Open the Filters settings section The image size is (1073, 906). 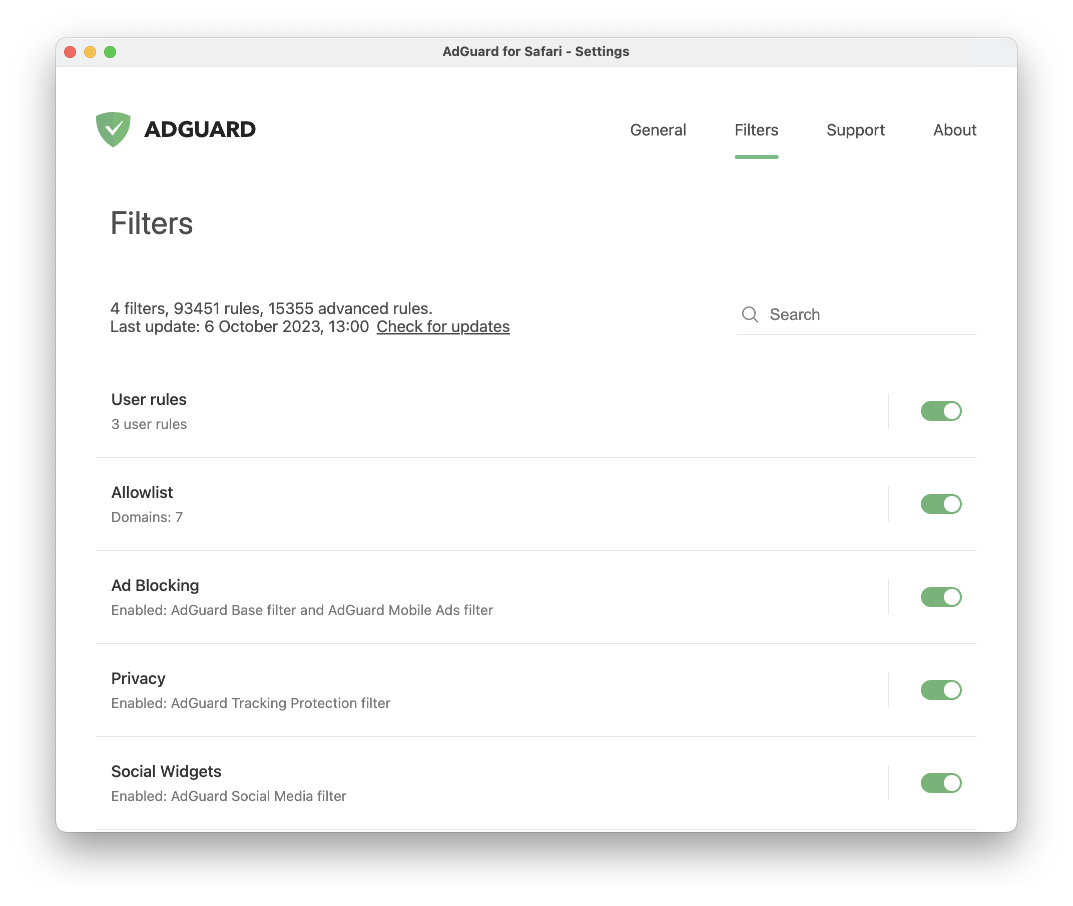[x=756, y=129]
